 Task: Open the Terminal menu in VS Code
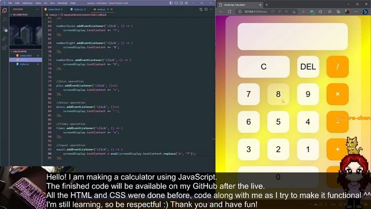coord(63,3)
